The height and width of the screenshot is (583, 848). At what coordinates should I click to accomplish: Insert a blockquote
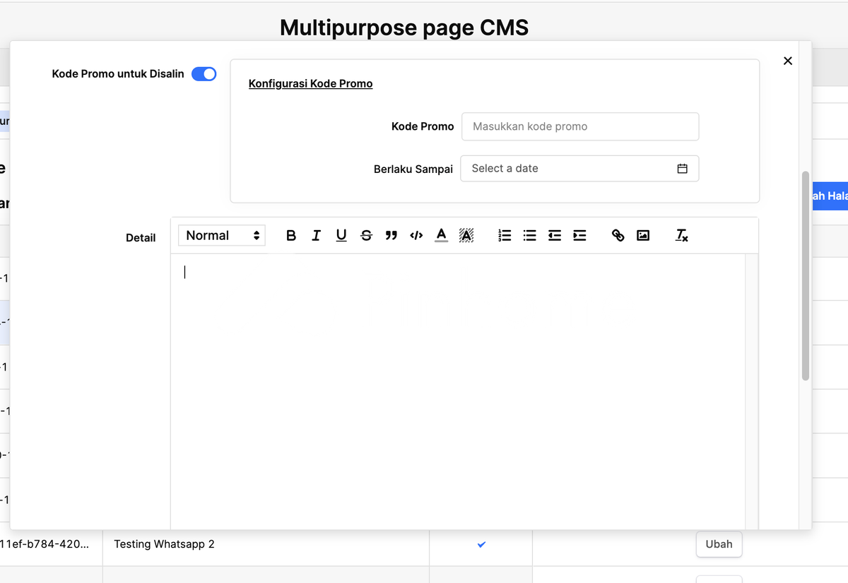click(391, 236)
